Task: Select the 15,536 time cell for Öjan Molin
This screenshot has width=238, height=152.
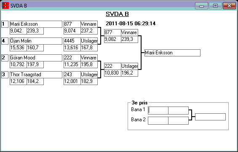Action: [18, 48]
